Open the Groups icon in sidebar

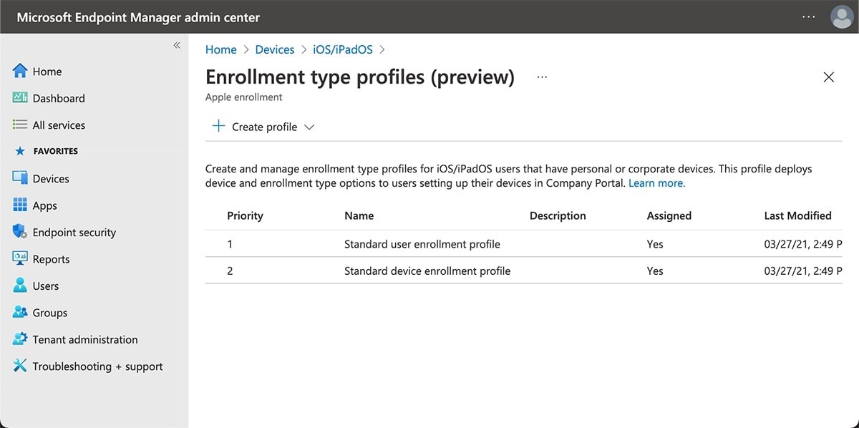pyautogui.click(x=20, y=313)
